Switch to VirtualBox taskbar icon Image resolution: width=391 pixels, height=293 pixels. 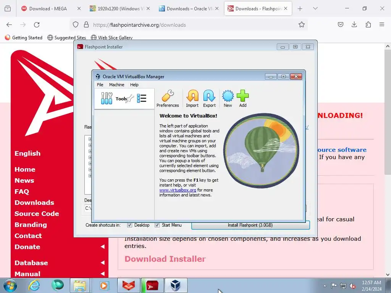click(176, 285)
